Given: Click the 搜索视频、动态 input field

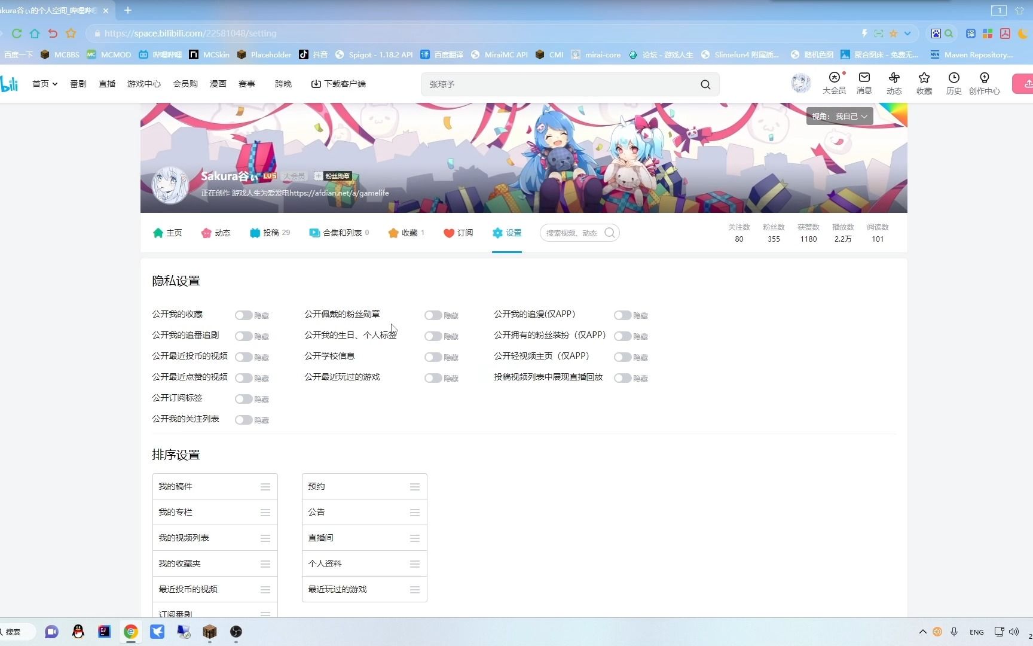Looking at the screenshot, I should click(572, 233).
